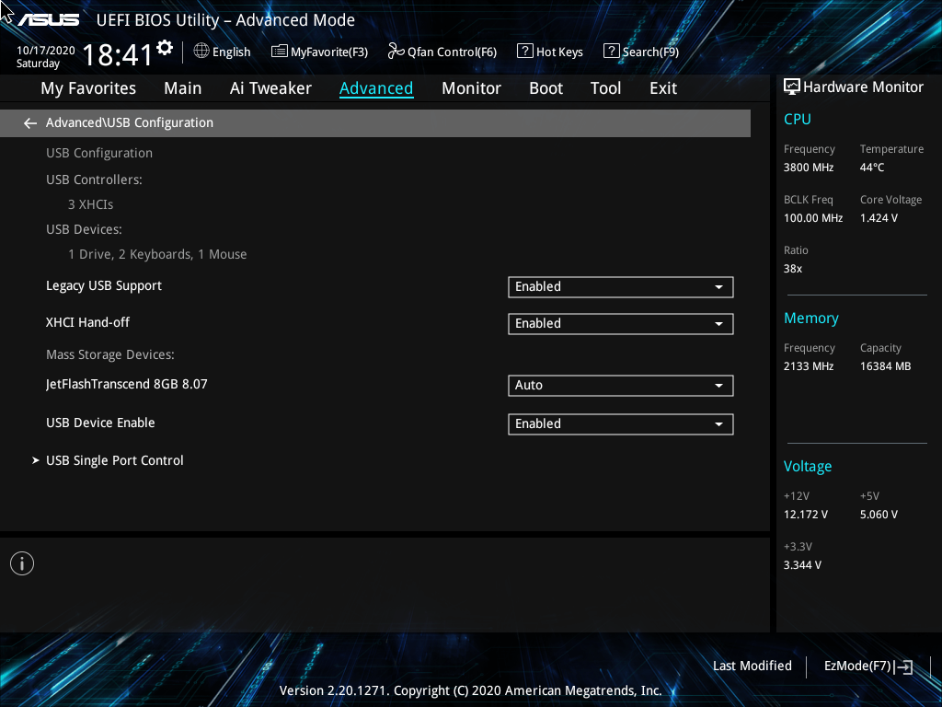Click the Version 2.20.1271 copyright text

coord(470,690)
